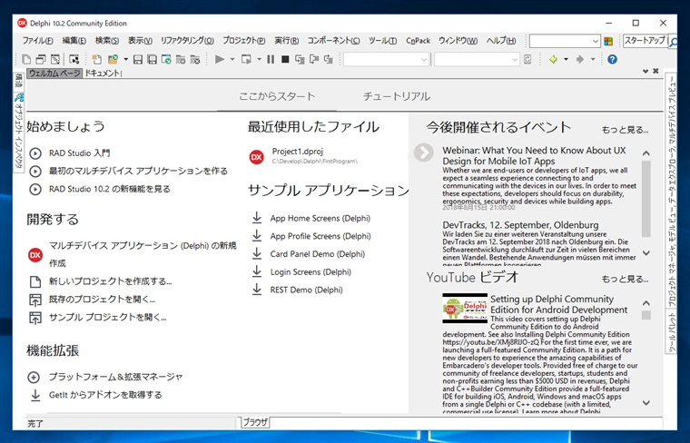Image resolution: width=690 pixels, height=443 pixels.
Task: Open the リファクタリング(O) menu
Action: click(187, 41)
